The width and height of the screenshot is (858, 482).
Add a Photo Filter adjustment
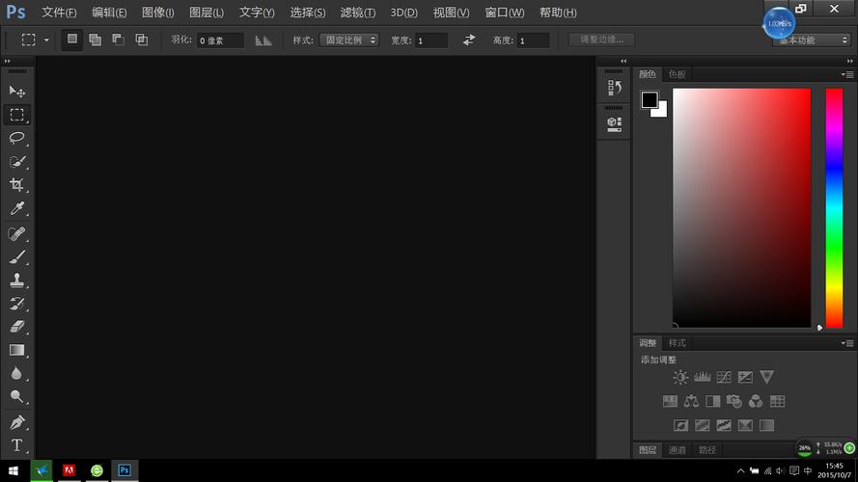[734, 401]
